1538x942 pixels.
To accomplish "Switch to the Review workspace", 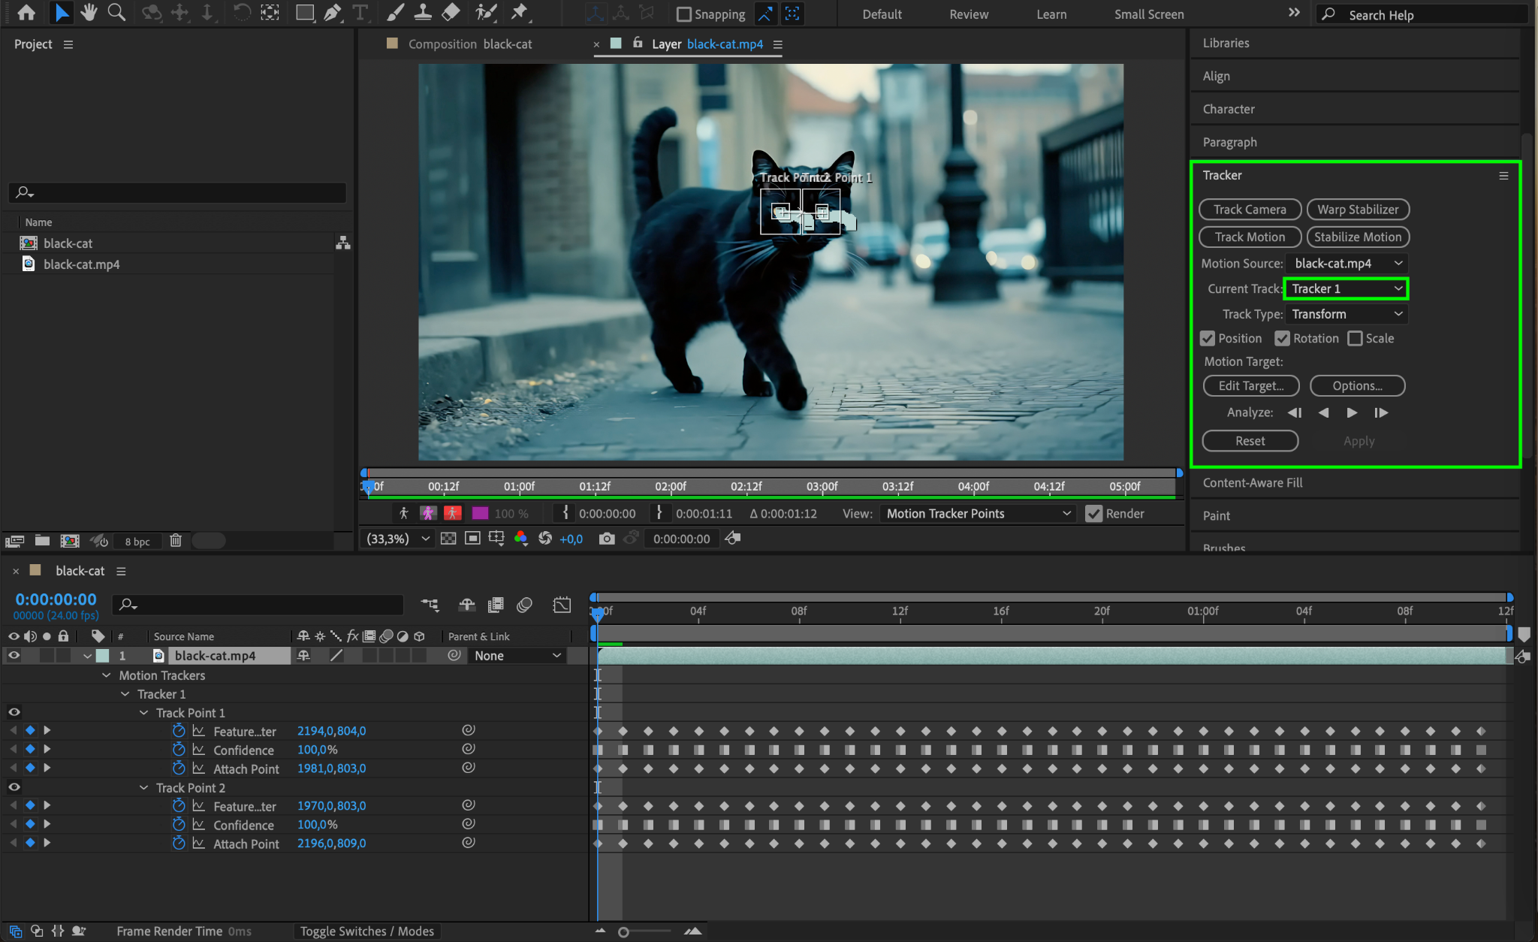I will tap(969, 14).
